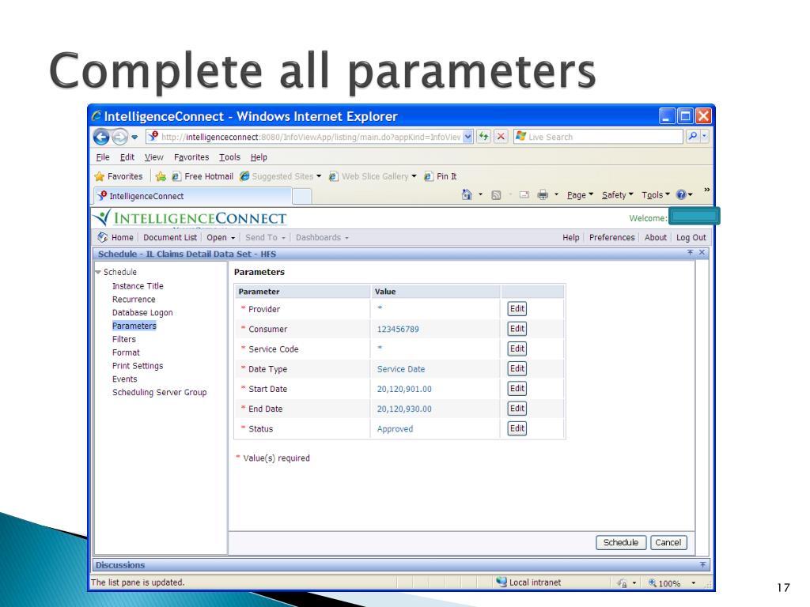Open the address bar URL dropdown

[468, 137]
